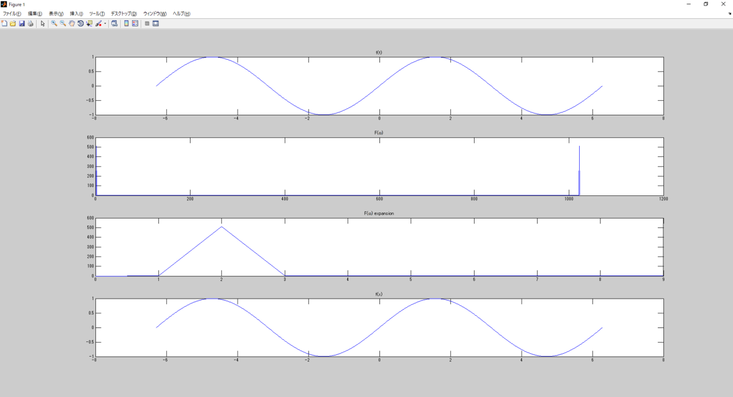This screenshot has height=397, width=733.
Task: Select the Zoom In tool
Action: point(54,25)
